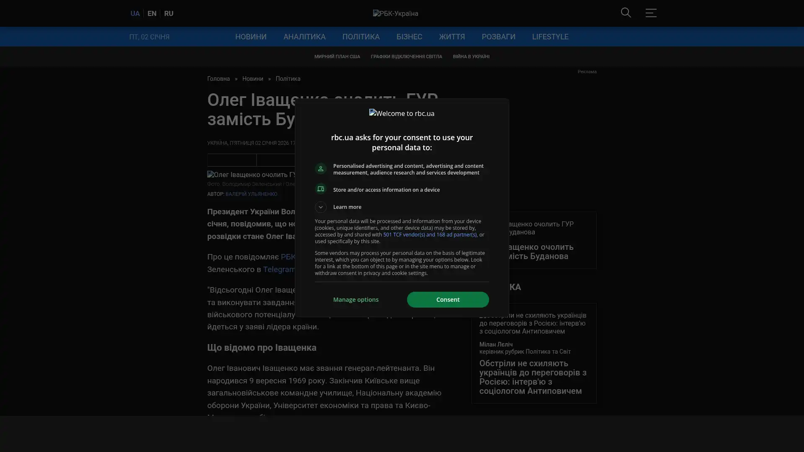Click the author link Валерій Ульяненко

click(x=251, y=194)
